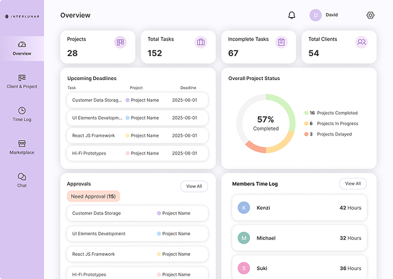Viewport: 393px width, 279px height.
Task: Click the Task column header
Action: tap(71, 88)
